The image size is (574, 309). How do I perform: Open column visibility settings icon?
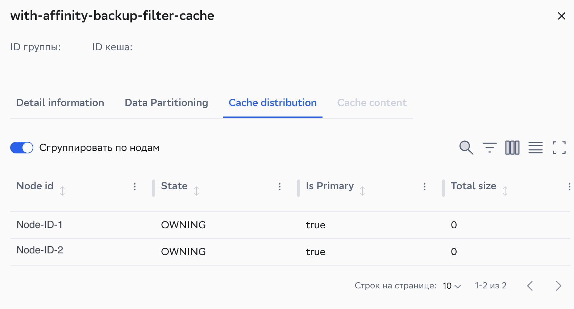click(x=512, y=148)
